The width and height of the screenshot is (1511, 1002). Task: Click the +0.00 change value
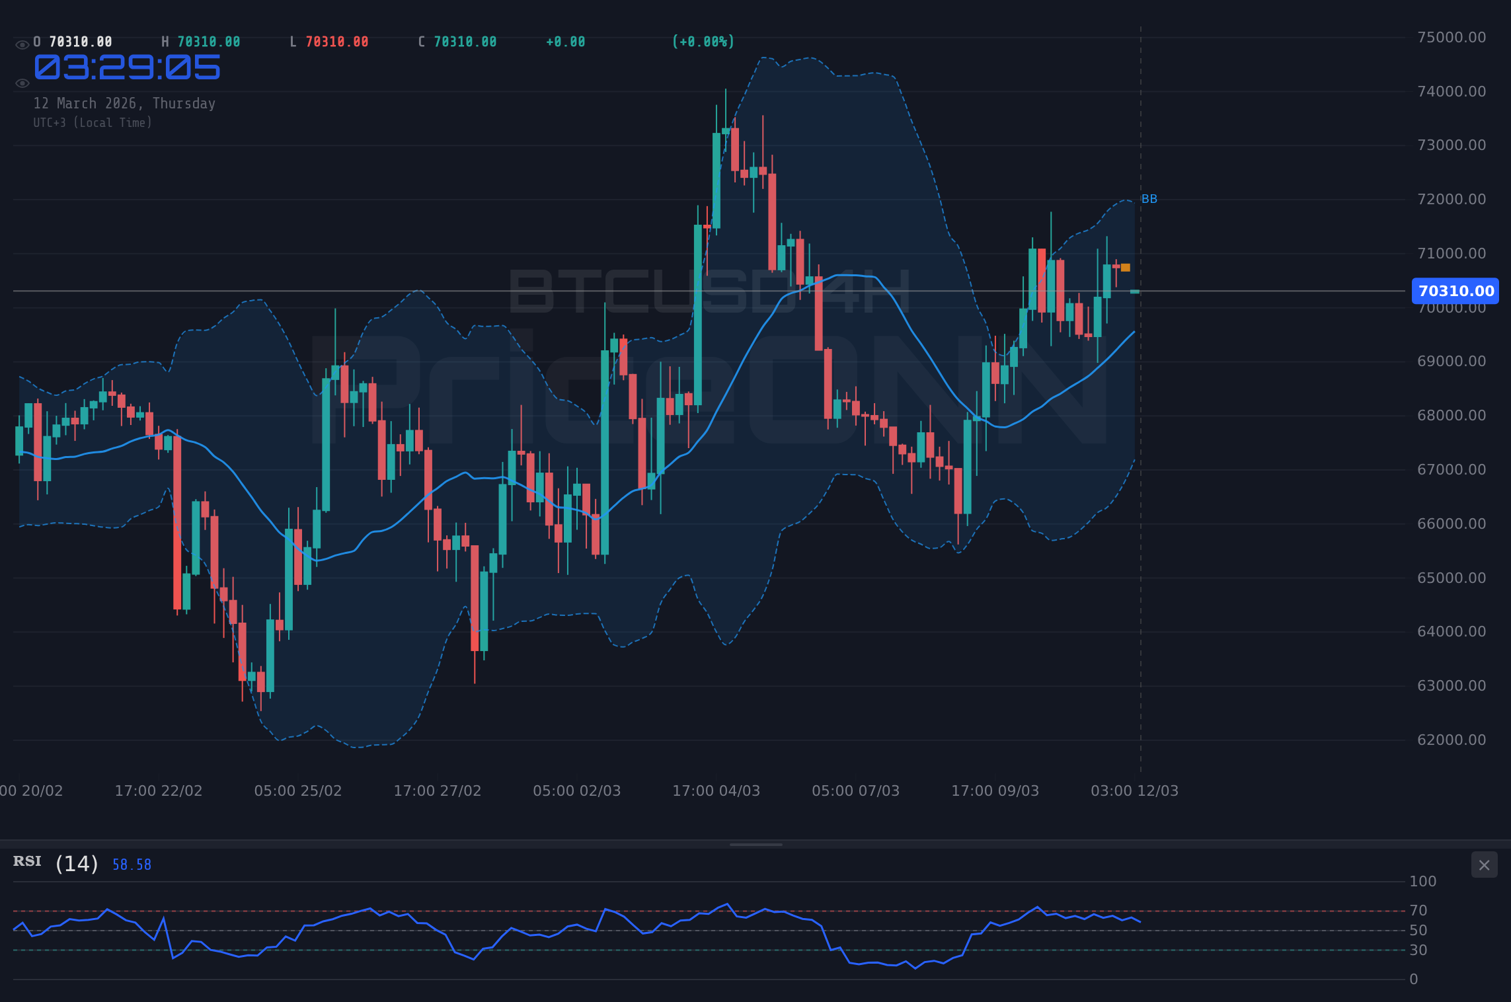coord(566,42)
